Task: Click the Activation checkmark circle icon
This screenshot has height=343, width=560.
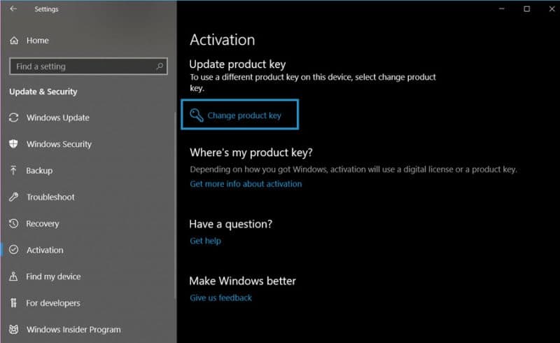Action: [x=13, y=250]
